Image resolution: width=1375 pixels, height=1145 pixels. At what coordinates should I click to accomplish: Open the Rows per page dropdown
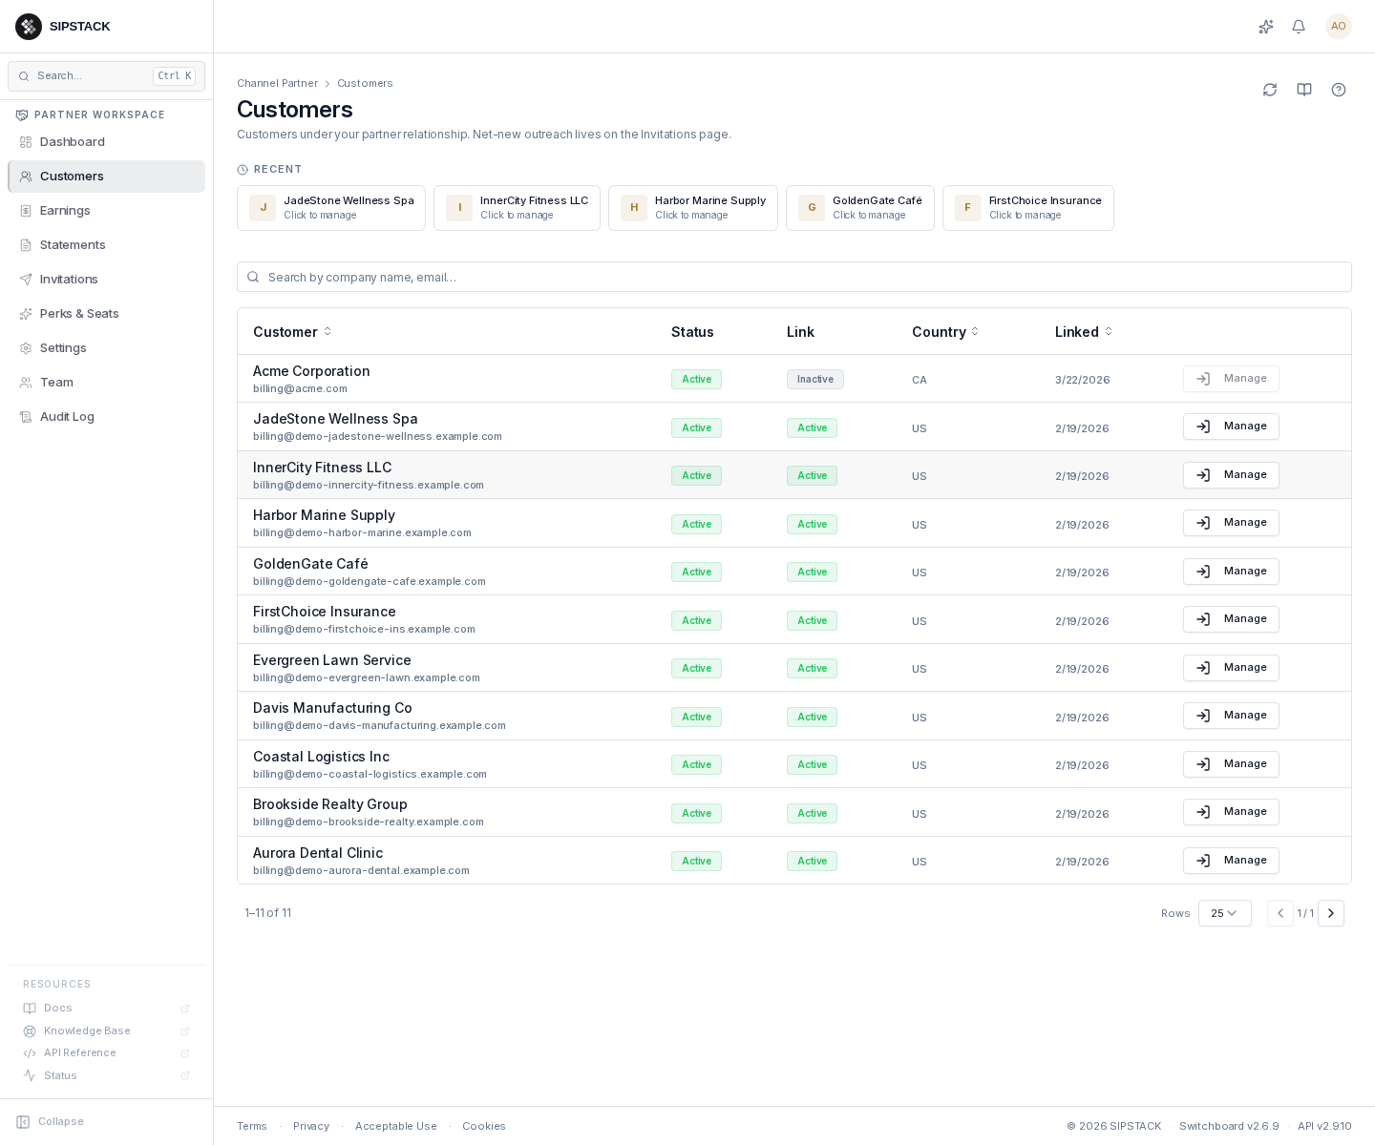[x=1225, y=913]
